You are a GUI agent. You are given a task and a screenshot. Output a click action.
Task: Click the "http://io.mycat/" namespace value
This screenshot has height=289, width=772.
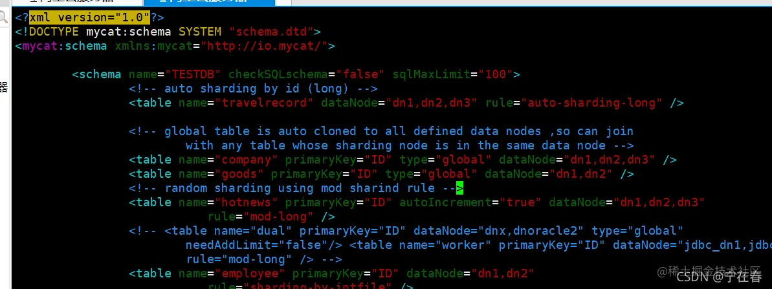click(x=265, y=46)
